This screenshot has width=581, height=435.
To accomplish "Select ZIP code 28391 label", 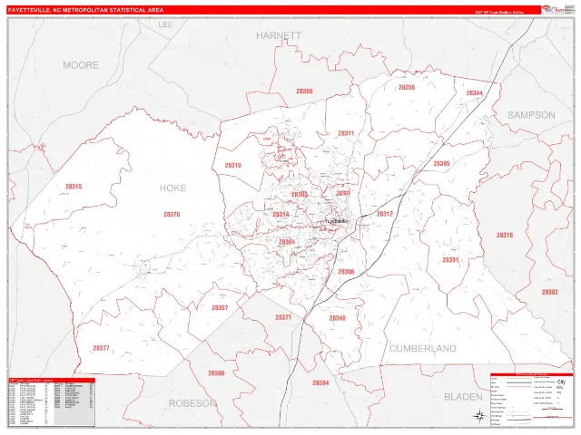I will pyautogui.click(x=450, y=260).
